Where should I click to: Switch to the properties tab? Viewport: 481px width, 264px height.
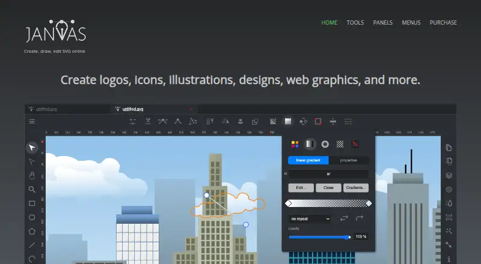click(349, 160)
